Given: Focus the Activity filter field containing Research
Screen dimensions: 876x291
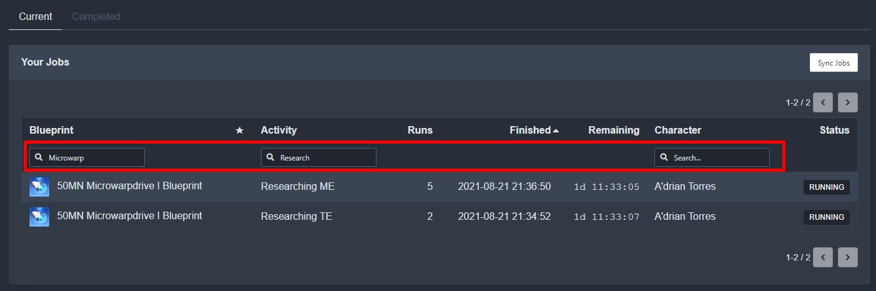Looking at the screenshot, I should pos(318,157).
